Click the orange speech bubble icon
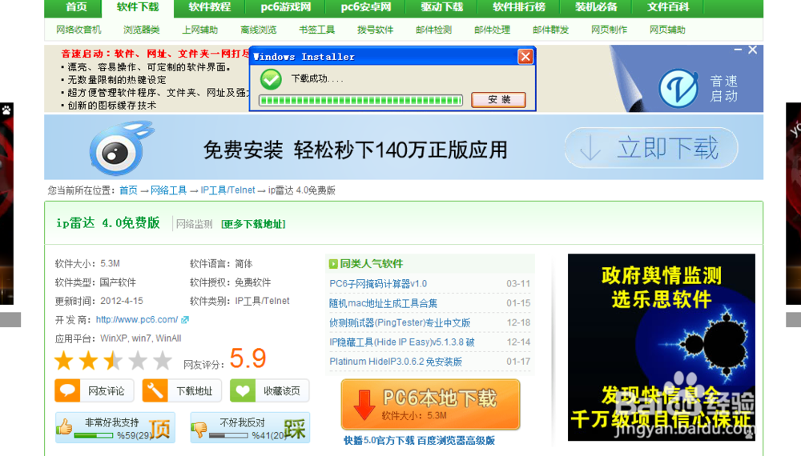The width and height of the screenshot is (801, 456). pos(67,390)
